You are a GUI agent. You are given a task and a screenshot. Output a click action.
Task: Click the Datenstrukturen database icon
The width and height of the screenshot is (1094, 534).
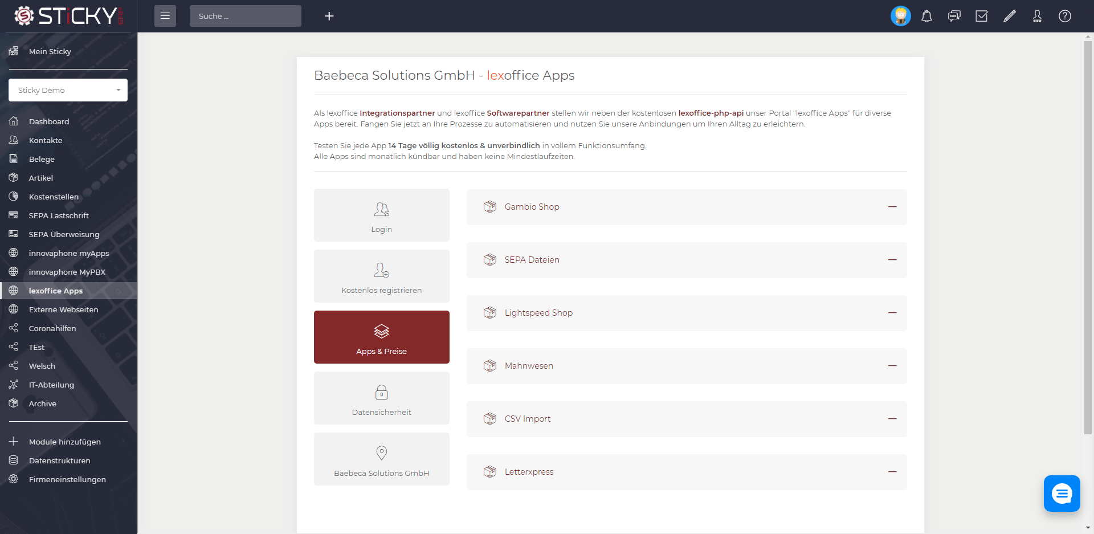[14, 460]
